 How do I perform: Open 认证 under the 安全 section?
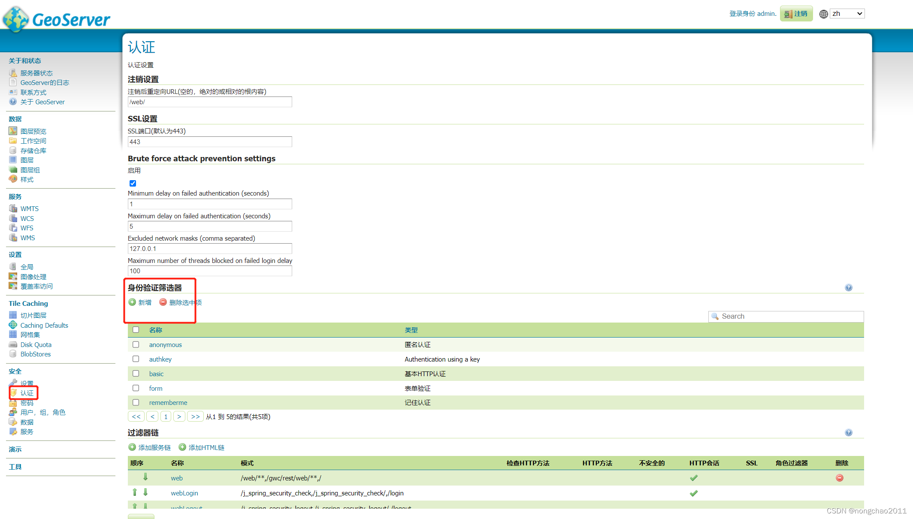coord(27,393)
